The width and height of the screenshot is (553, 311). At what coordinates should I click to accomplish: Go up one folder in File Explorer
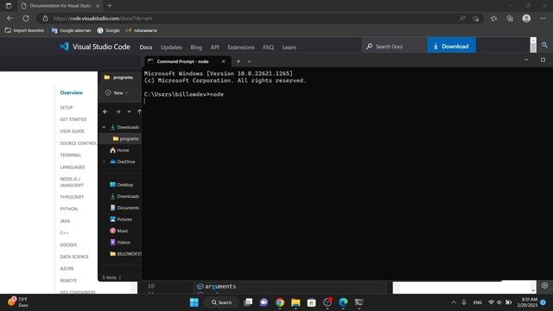click(139, 111)
